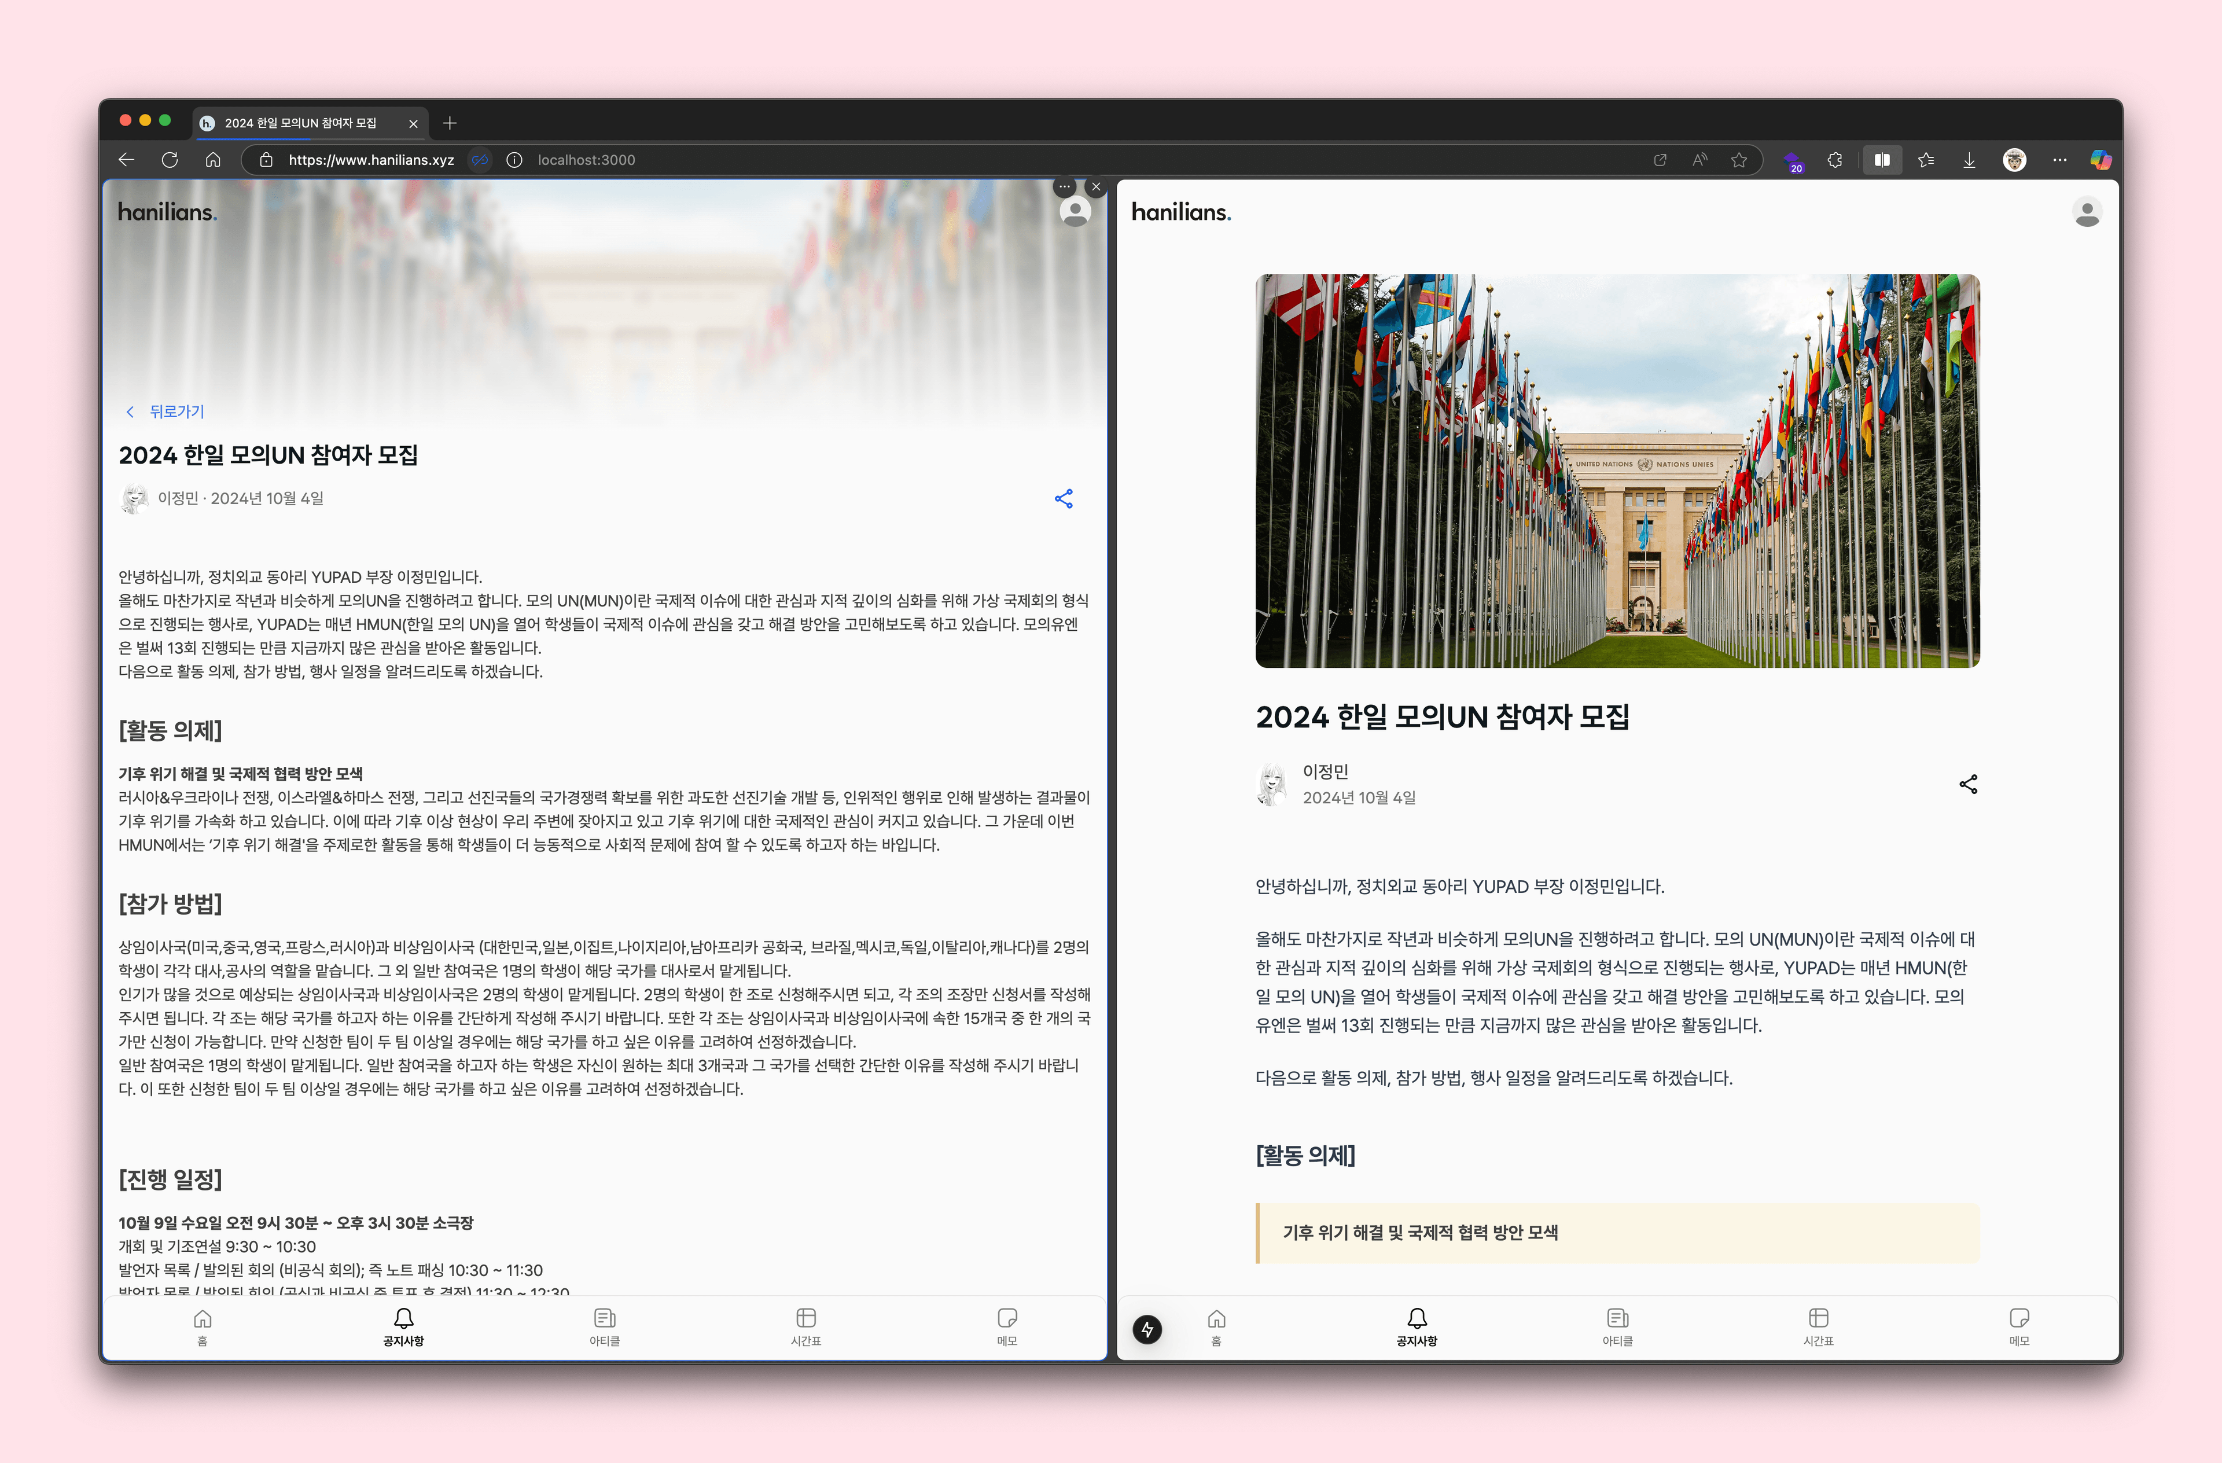Click the blue share icon in left pane
2222x1463 pixels.
click(x=1064, y=498)
